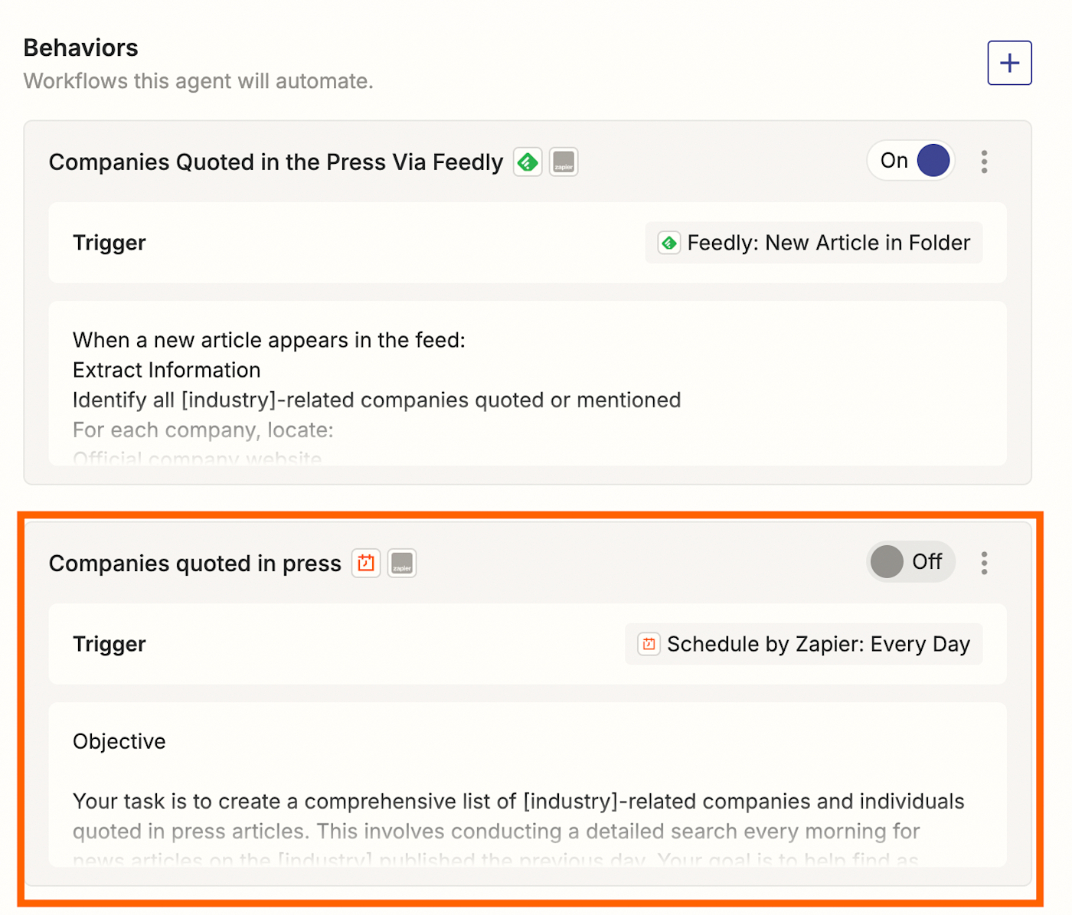This screenshot has height=915, width=1072.
Task: Click Zapier icon next to Feedly title icon
Action: [x=564, y=162]
